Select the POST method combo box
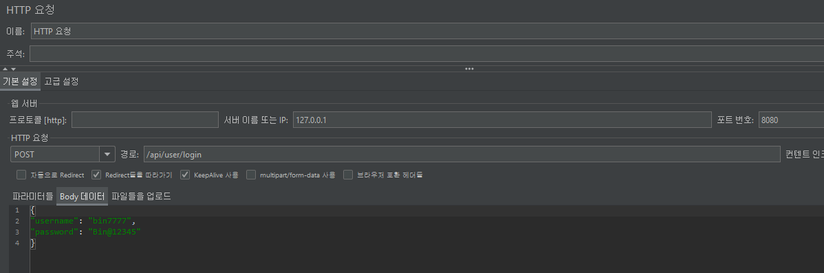The height and width of the screenshot is (273, 824). [63, 154]
